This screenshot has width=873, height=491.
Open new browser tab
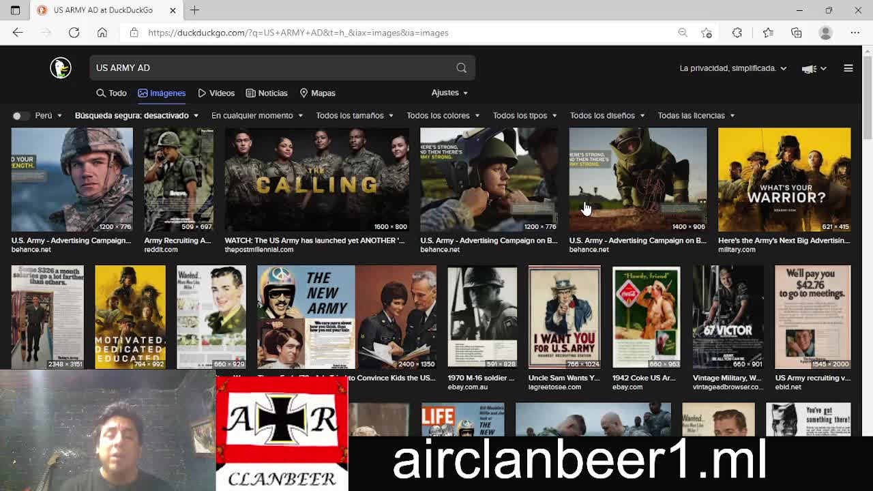point(194,10)
